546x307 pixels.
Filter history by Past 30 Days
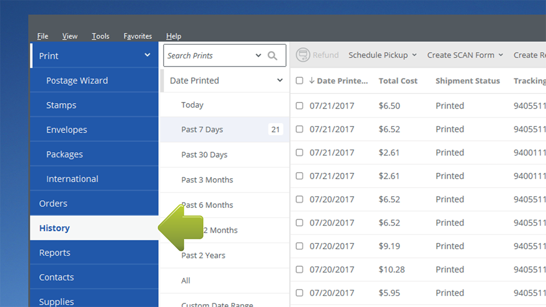pos(204,155)
